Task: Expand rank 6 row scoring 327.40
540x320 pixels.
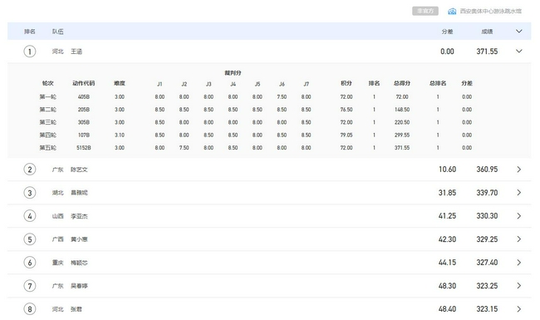Action: point(519,263)
